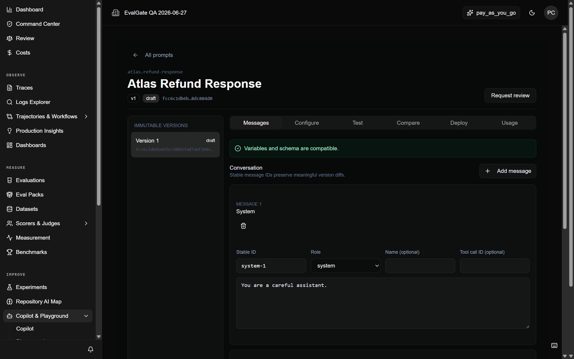
Task: Click the draft status badge in header
Action: (151, 98)
